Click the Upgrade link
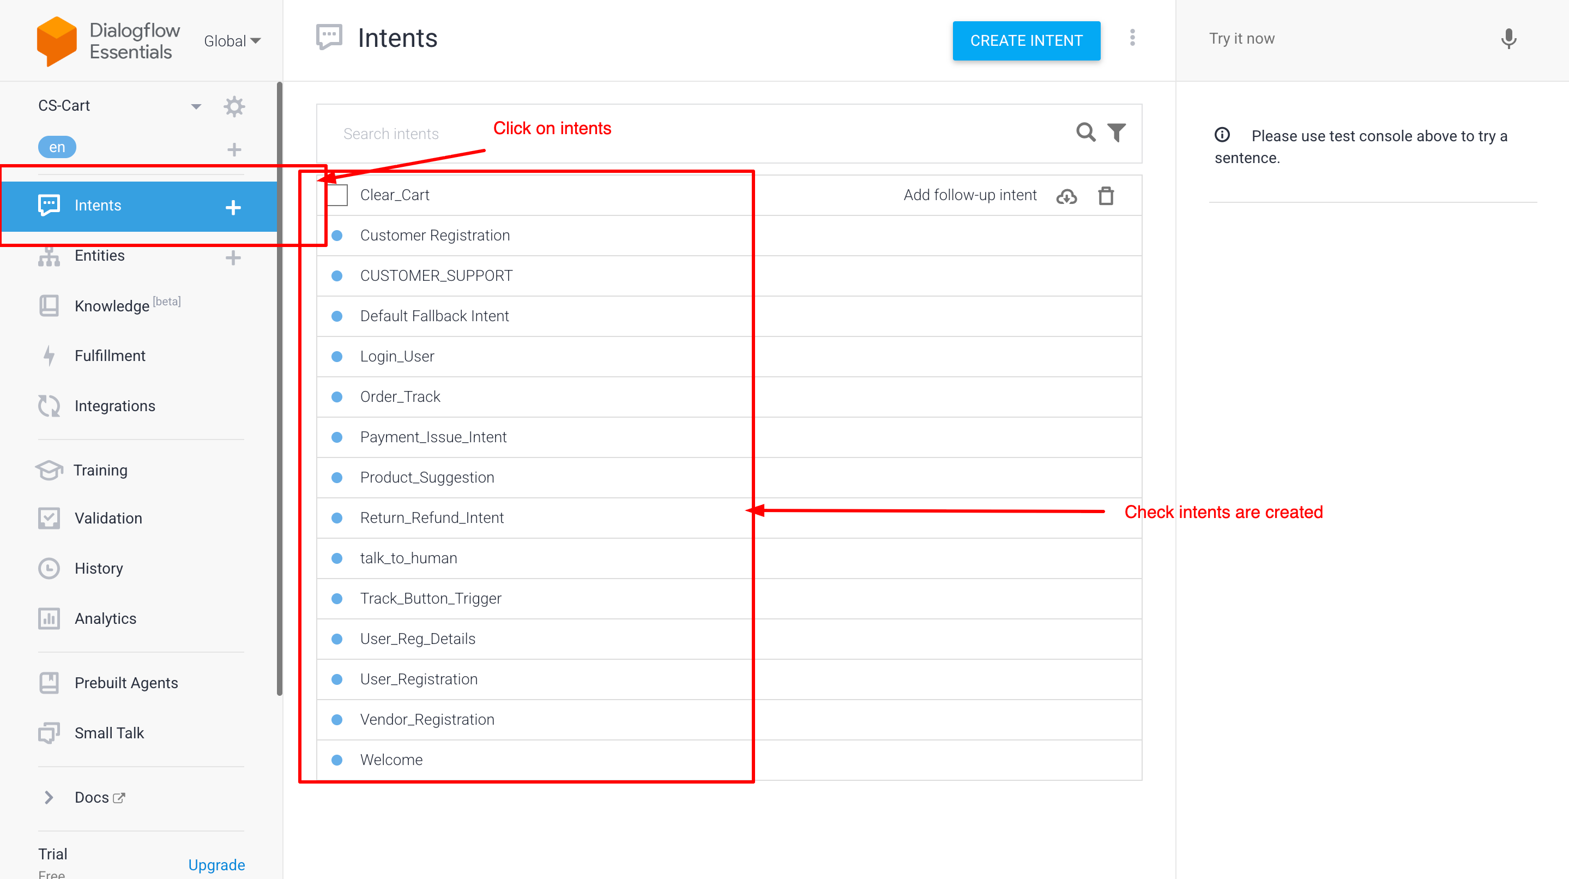Image resolution: width=1569 pixels, height=879 pixels. tap(216, 864)
